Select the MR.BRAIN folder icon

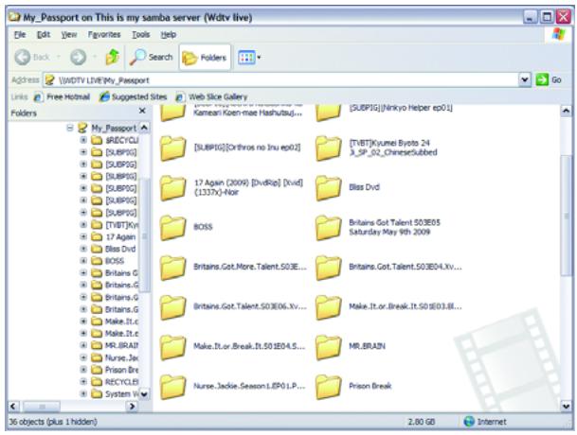(328, 346)
